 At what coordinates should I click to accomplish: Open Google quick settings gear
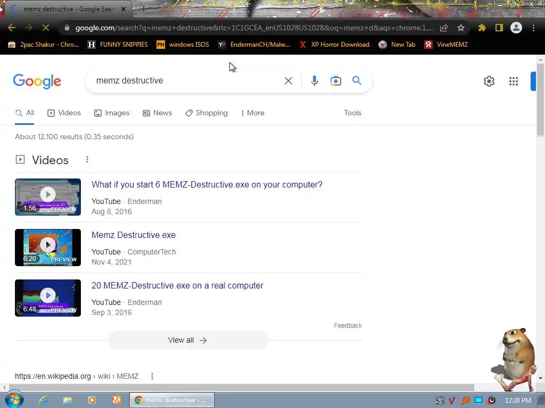(489, 81)
